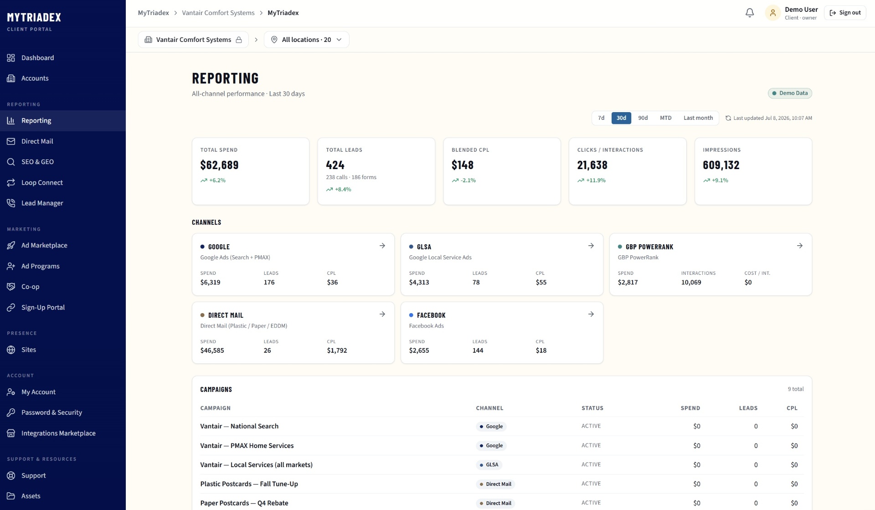Click the SEO & GEO magnifier icon
The width and height of the screenshot is (875, 510).
(11, 162)
